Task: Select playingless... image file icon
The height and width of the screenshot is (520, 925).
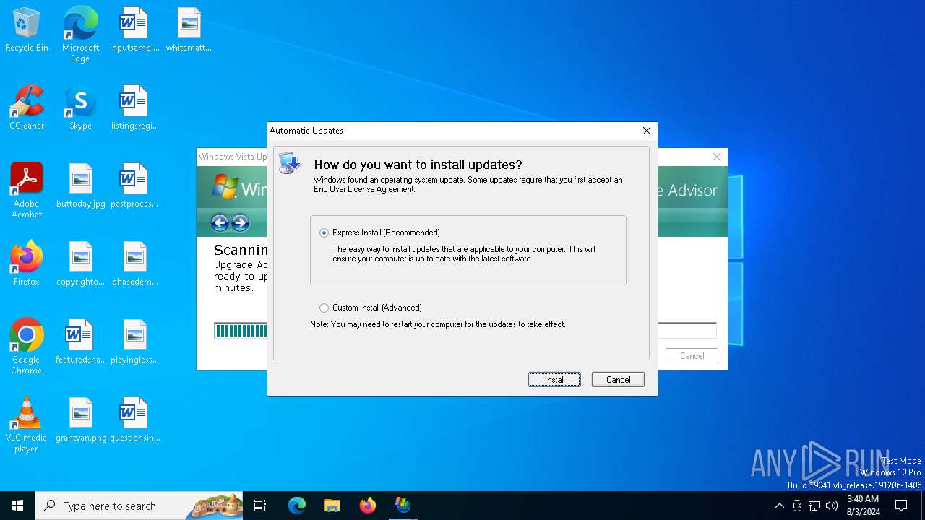Action: (134, 342)
